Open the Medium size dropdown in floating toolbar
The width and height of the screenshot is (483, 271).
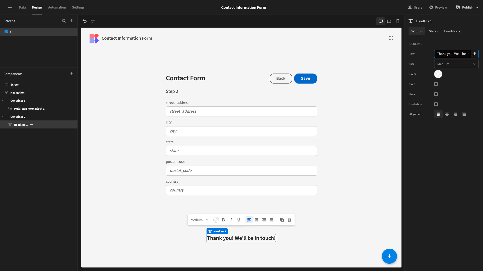[199, 220]
